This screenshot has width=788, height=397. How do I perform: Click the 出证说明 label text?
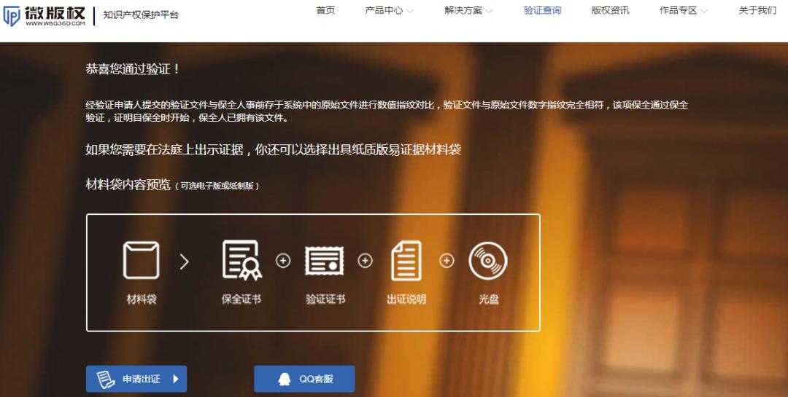[x=406, y=299]
